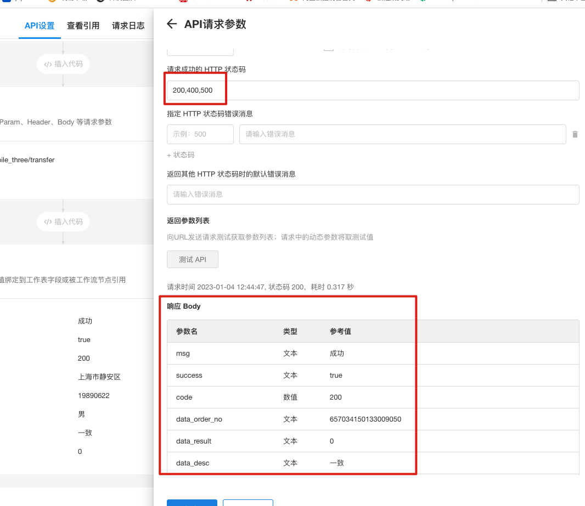Click trash icon to delete status code row
The image size is (585, 506).
pos(575,134)
